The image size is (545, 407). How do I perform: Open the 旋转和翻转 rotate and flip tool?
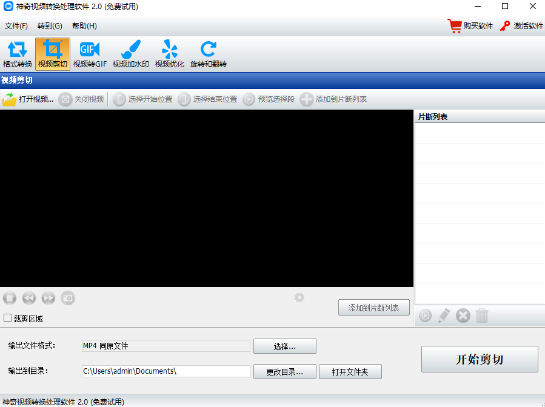pos(208,54)
